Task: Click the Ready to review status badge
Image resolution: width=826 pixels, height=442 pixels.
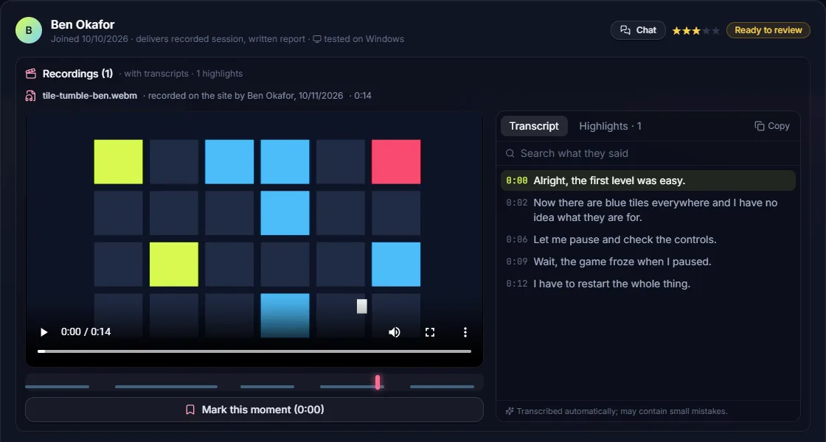Action: coord(768,30)
